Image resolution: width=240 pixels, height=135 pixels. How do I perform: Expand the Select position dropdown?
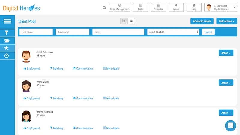click(x=173, y=32)
